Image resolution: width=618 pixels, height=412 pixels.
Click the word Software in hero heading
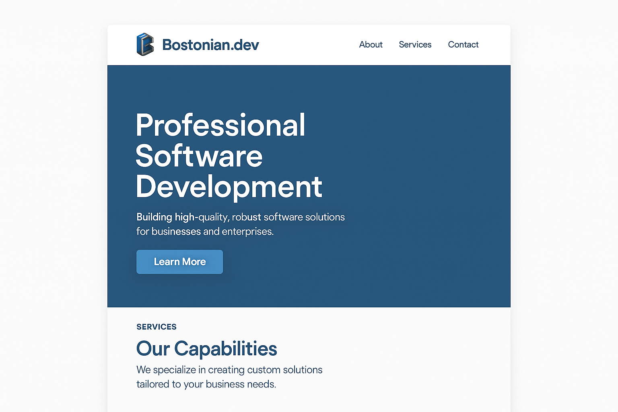click(x=199, y=156)
